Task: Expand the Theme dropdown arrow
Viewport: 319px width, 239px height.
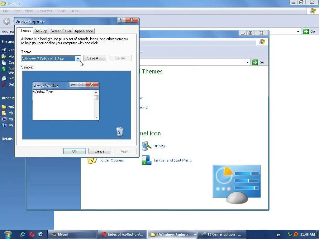Action: point(78,59)
